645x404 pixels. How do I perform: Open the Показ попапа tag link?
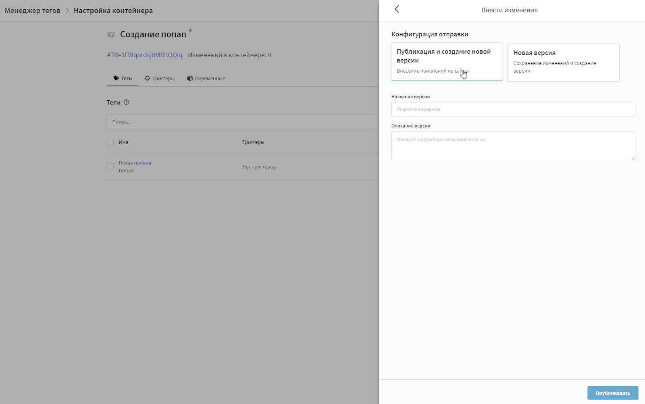point(135,163)
